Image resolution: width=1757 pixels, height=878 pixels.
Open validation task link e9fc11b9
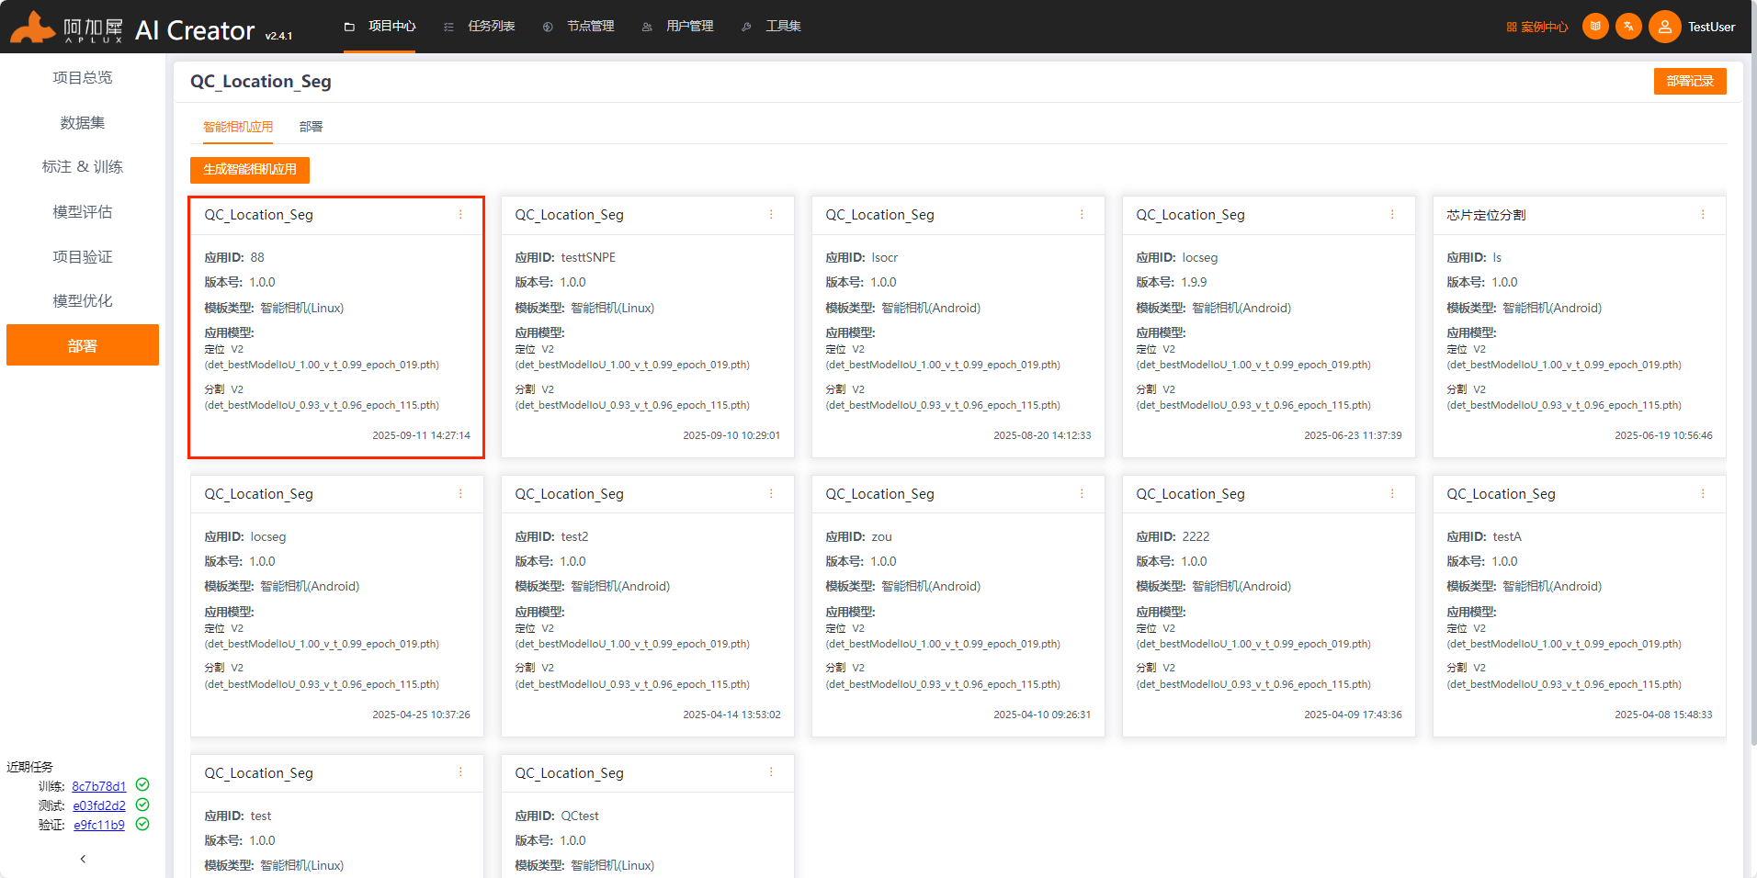click(x=99, y=825)
